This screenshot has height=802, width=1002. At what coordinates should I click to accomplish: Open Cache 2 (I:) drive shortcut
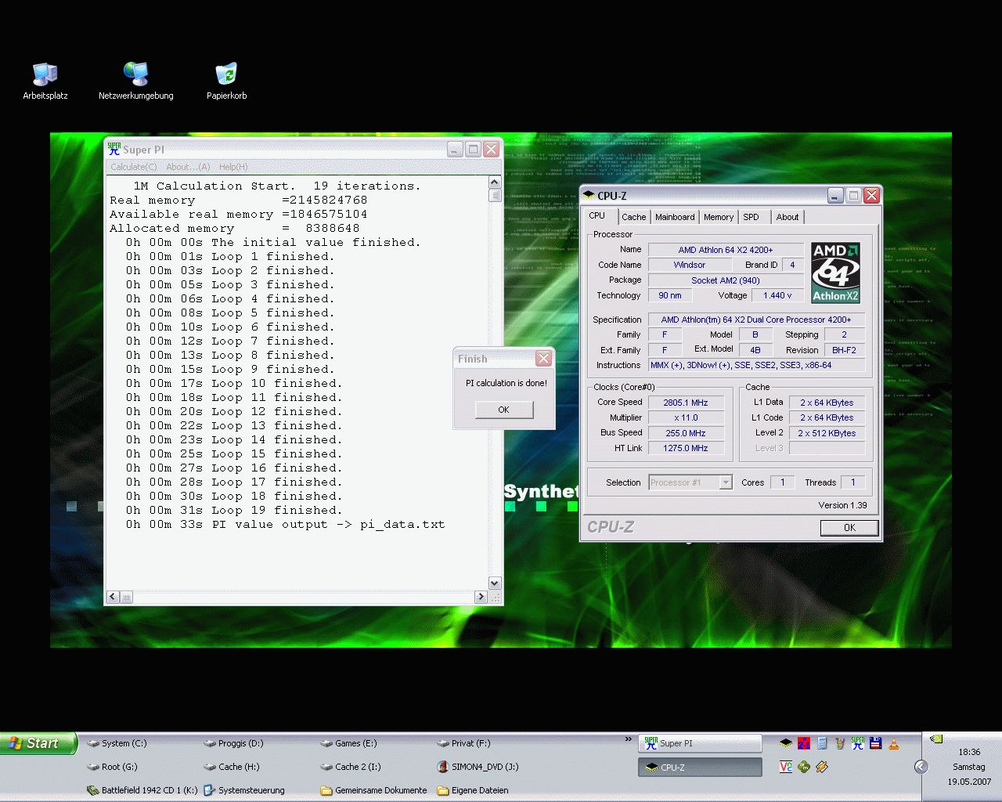click(351, 767)
